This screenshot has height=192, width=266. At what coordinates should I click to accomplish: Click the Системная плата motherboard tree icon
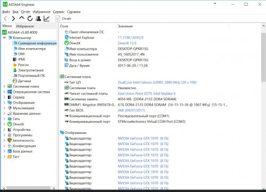tap(10, 86)
